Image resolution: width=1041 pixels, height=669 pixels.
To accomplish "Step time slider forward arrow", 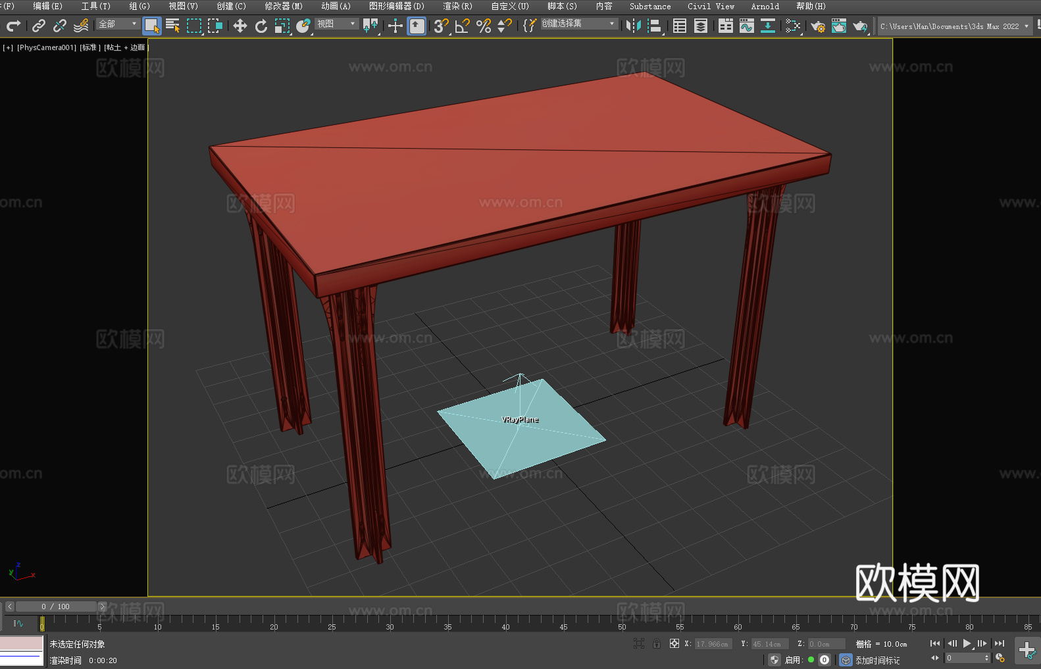I will [x=102, y=607].
